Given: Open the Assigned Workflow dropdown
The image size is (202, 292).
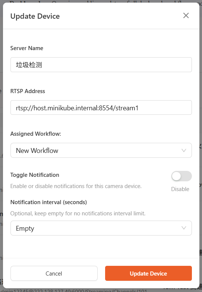Looking at the screenshot, I should [x=101, y=150].
